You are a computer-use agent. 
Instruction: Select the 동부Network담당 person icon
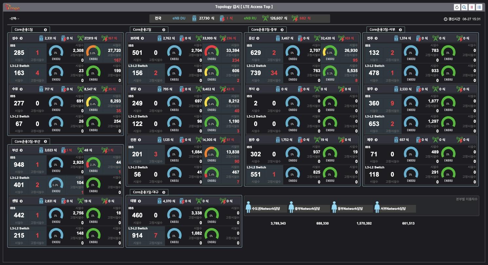tap(334, 207)
